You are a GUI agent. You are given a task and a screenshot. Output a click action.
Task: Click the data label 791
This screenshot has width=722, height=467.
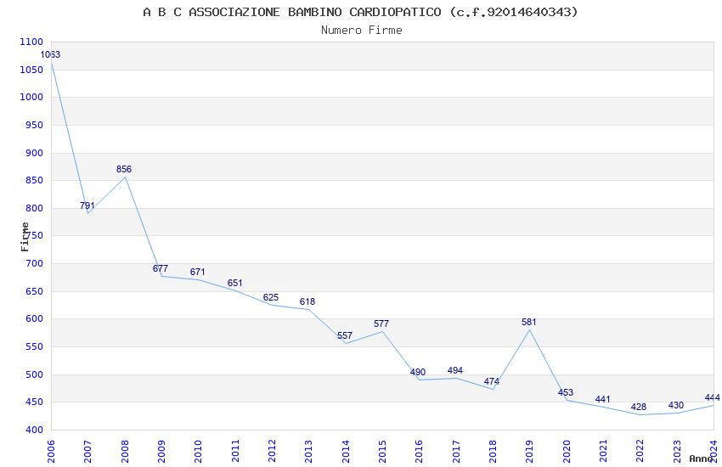[87, 205]
